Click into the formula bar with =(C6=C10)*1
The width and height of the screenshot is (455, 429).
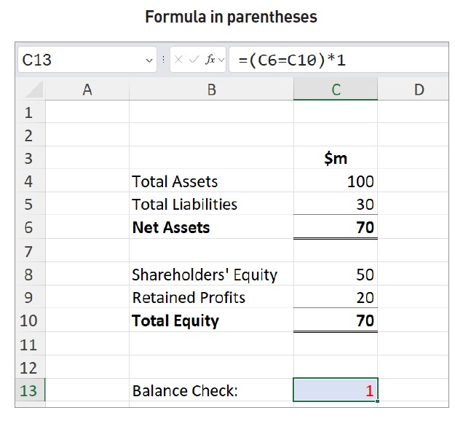click(x=339, y=60)
